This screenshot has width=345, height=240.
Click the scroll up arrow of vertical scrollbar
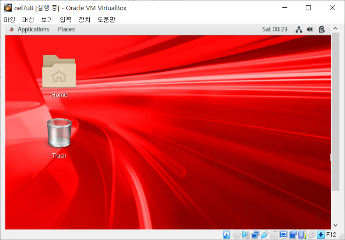(x=335, y=28)
